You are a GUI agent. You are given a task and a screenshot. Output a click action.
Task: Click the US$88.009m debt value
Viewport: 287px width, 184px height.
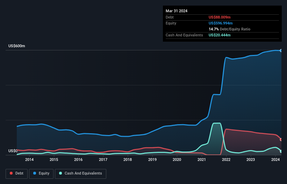pyautogui.click(x=220, y=17)
